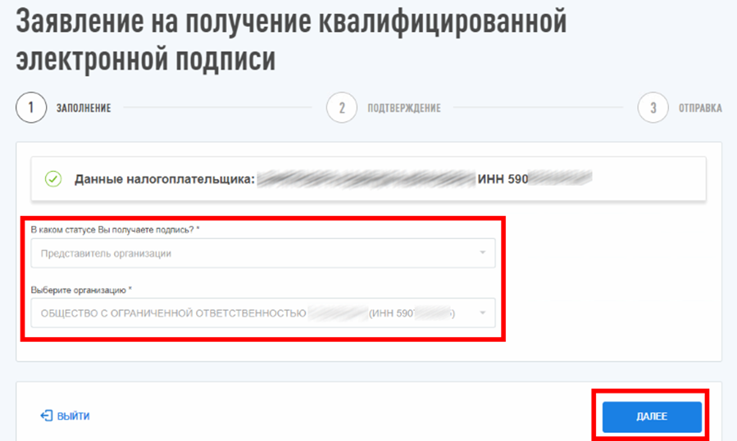Open the status combo box Представитель организации
This screenshot has height=441, width=737.
coord(262,253)
